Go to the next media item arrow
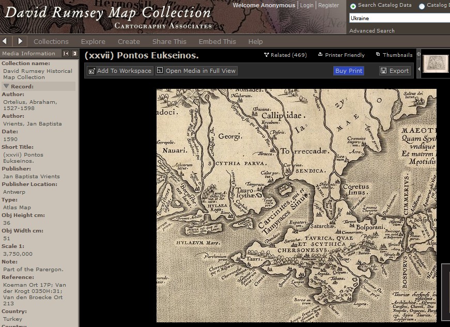 coord(20,41)
